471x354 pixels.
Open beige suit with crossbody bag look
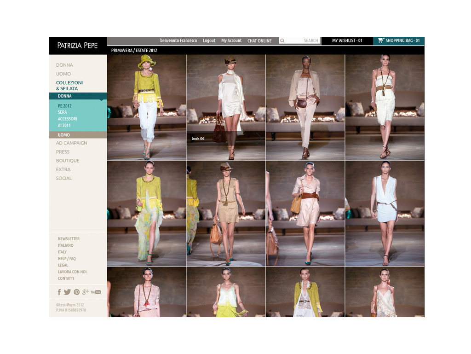click(x=305, y=107)
